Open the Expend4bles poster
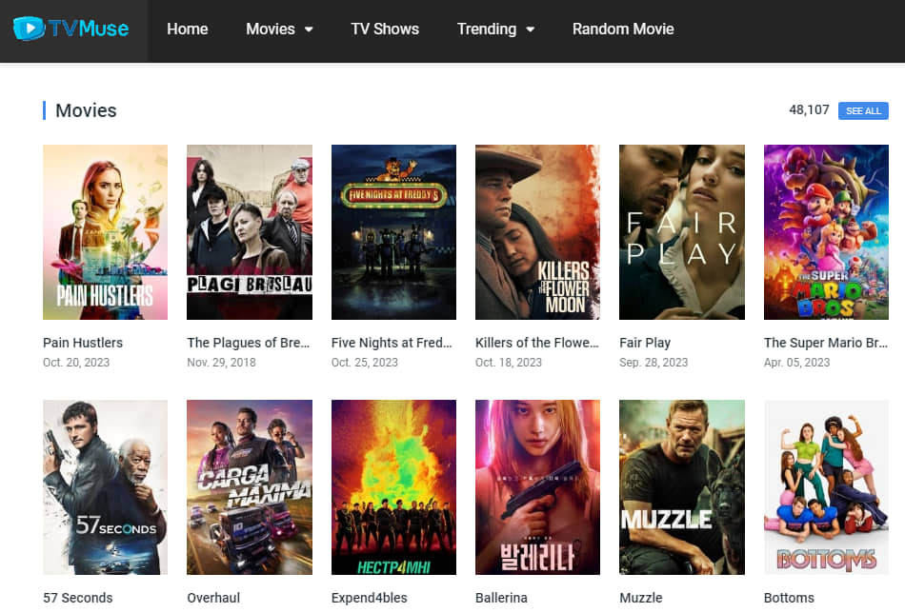The height and width of the screenshot is (613, 905). click(393, 487)
